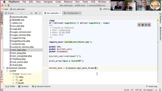Collapse the External Libraries node
Viewport: 162px width, 91px height.
click(4, 68)
